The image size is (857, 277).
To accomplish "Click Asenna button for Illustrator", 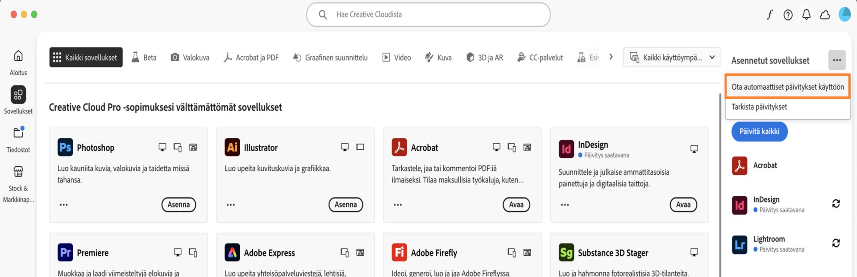I will pos(345,205).
